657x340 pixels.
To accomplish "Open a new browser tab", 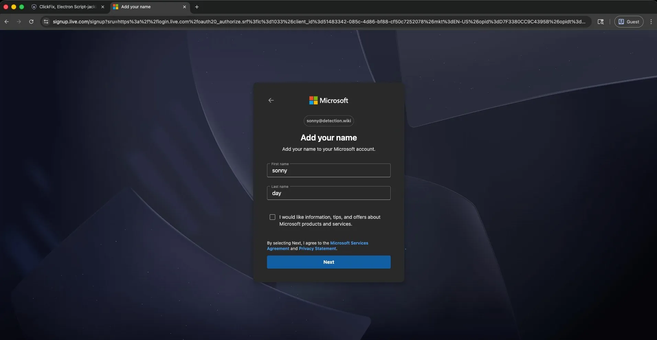I will (197, 7).
